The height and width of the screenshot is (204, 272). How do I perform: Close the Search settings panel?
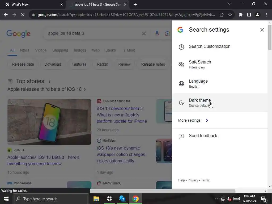[x=262, y=30]
